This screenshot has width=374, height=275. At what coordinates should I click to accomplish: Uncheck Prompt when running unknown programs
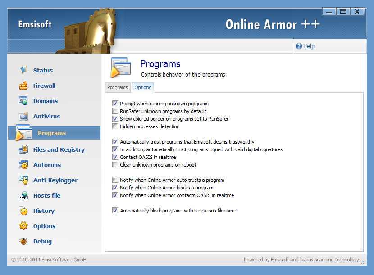tap(115, 104)
